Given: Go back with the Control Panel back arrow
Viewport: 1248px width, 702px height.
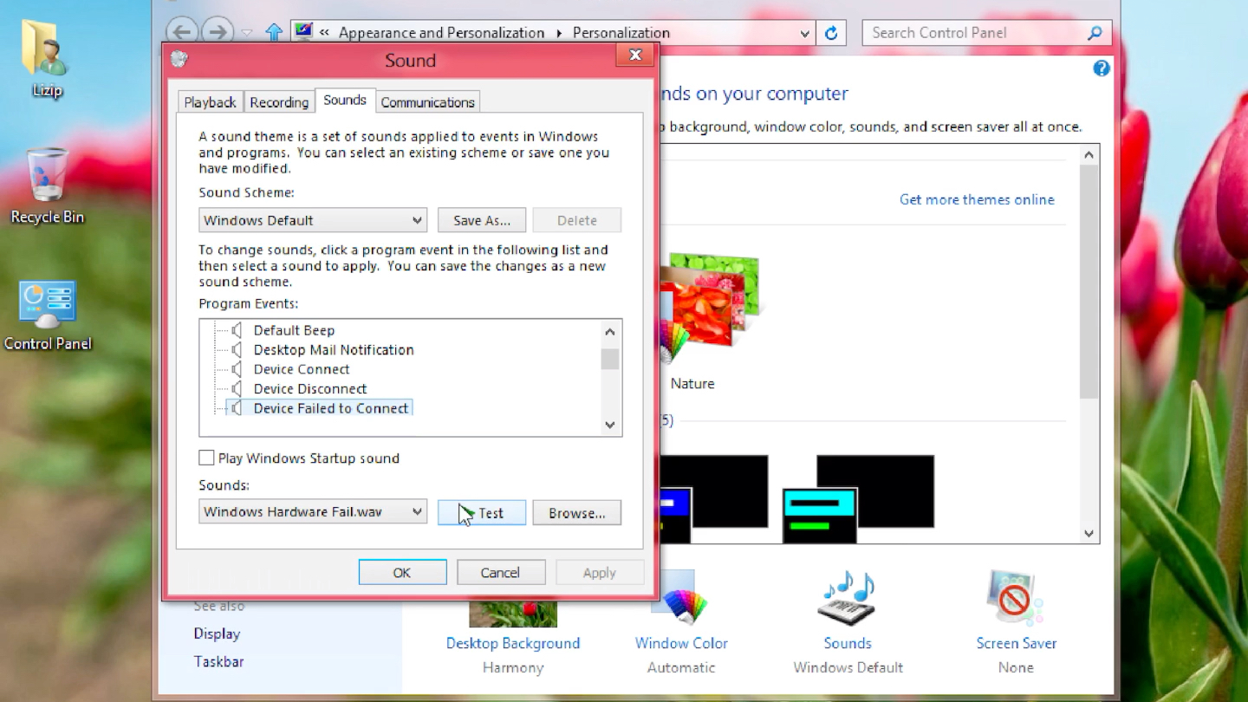Looking at the screenshot, I should coord(181,32).
